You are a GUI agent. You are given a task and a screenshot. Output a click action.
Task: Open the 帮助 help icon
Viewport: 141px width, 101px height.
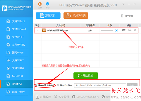[48, 4]
